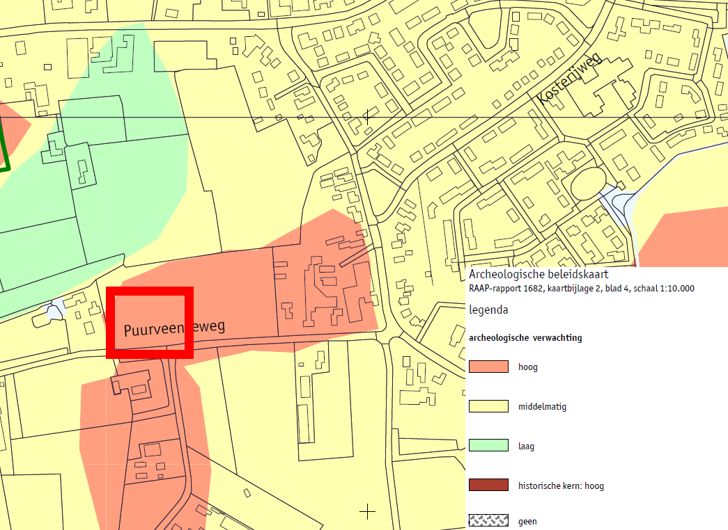
Task: Click the 'hoog' salmon legend swatch
Action: (x=488, y=367)
